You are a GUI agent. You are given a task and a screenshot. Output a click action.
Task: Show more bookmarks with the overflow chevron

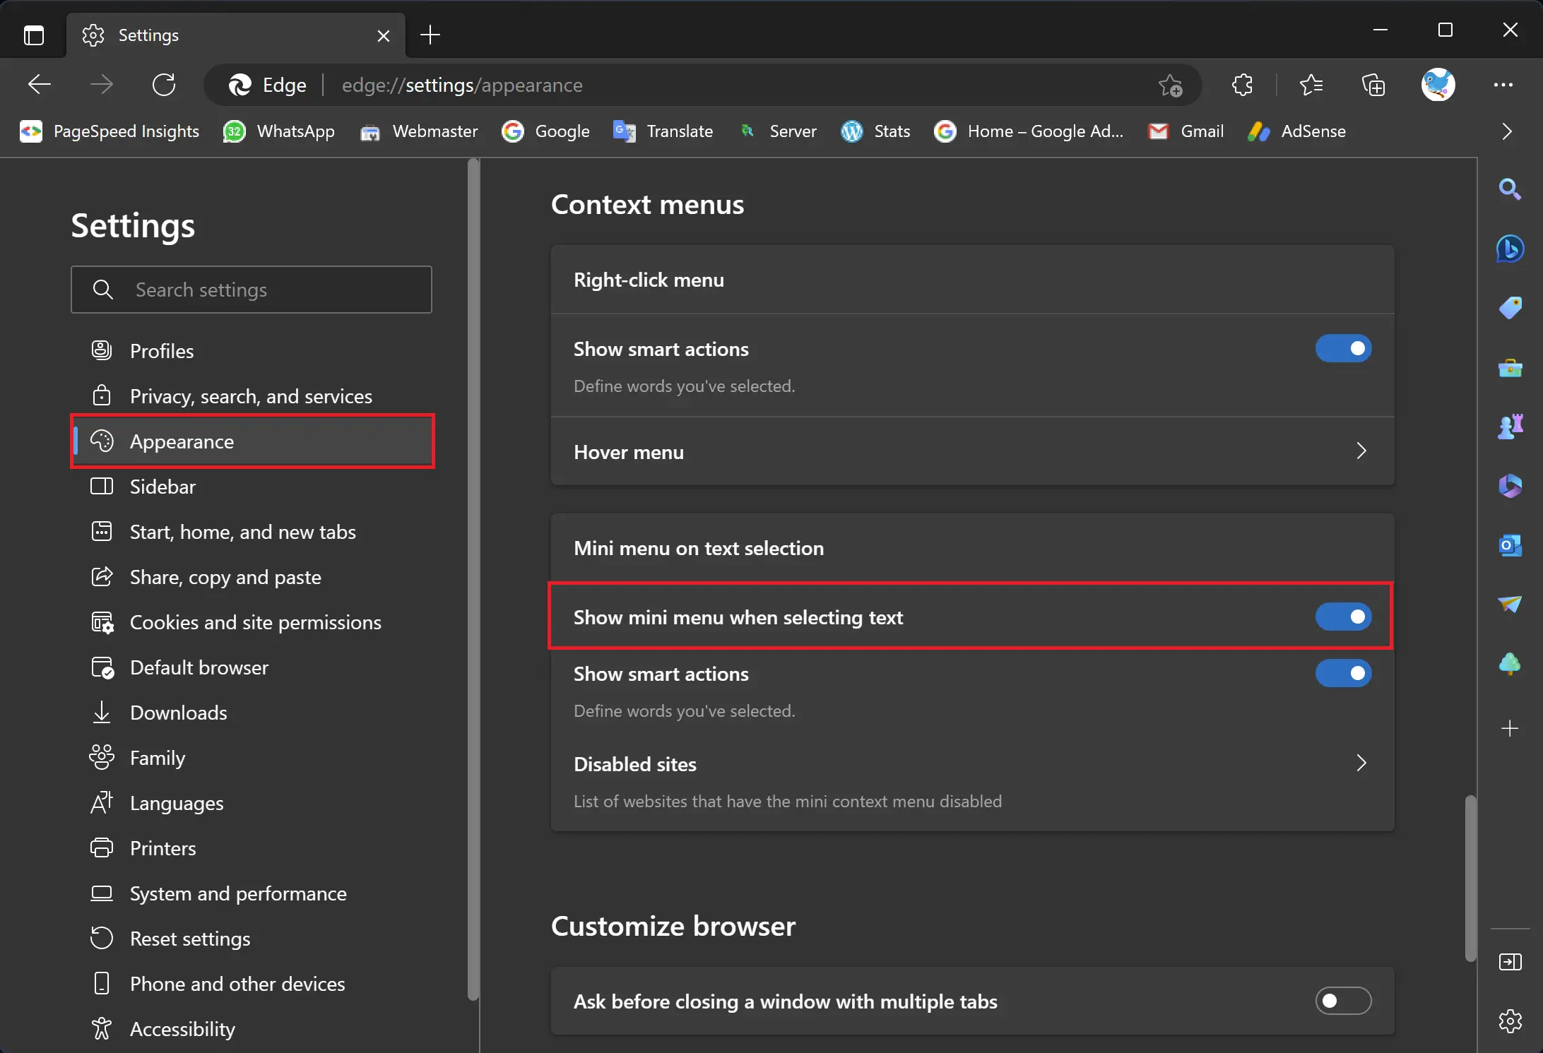[x=1506, y=131]
